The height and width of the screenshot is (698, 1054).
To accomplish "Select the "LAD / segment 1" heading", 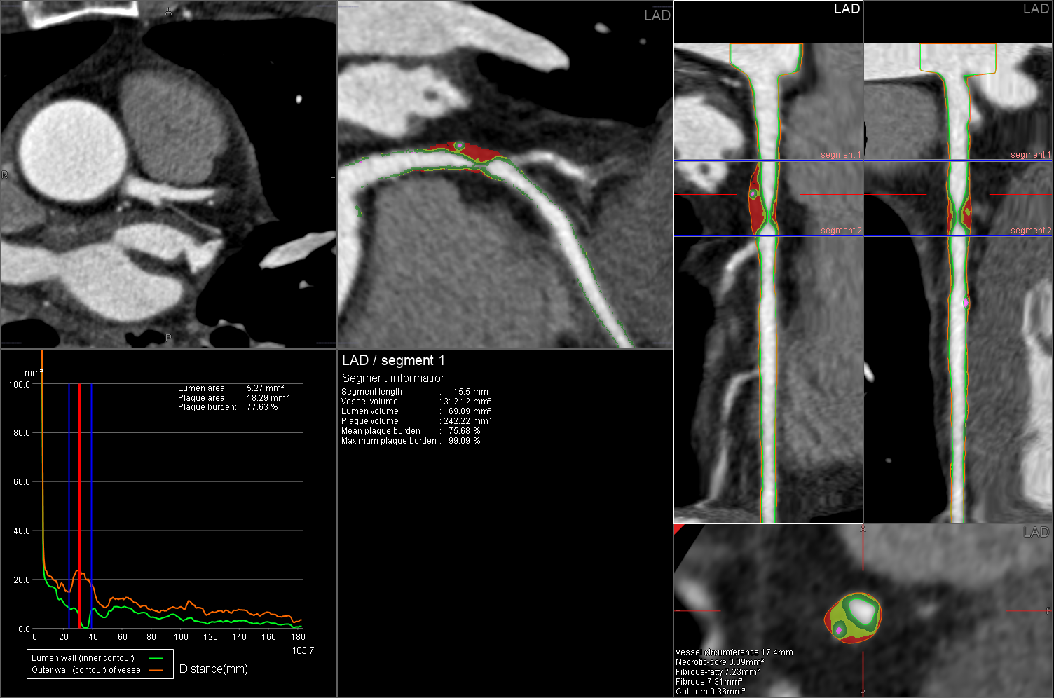I will [x=393, y=360].
